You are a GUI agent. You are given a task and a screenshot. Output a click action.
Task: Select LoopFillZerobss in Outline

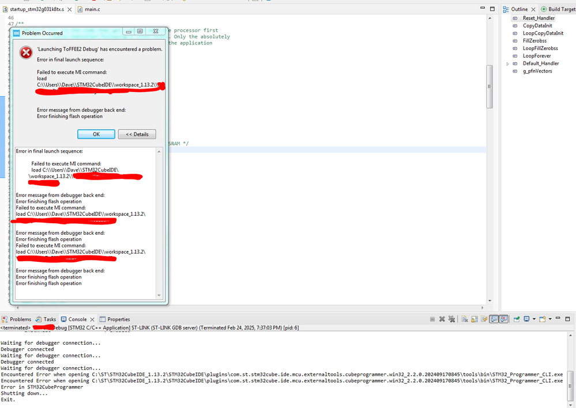tap(540, 48)
